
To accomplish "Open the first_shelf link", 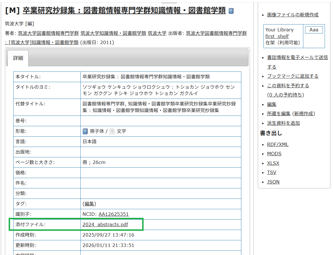I will pos(277,36).
